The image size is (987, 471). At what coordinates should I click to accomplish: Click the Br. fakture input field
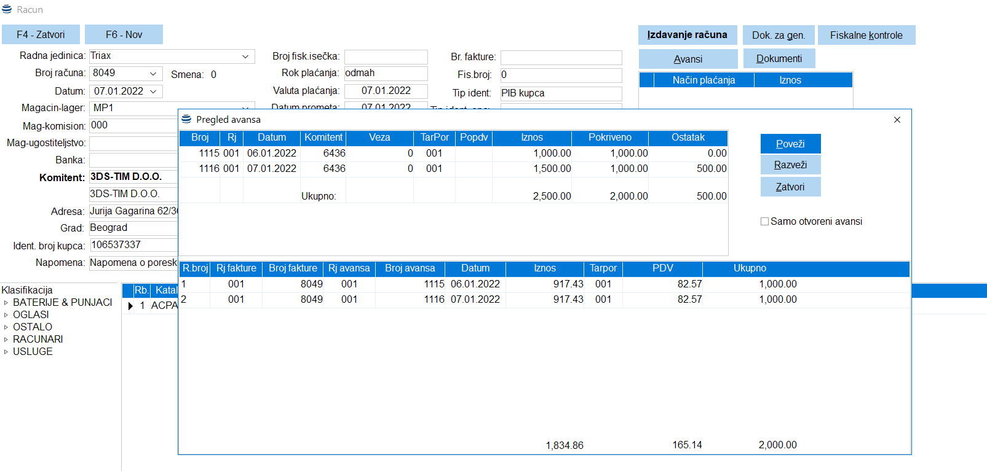click(x=561, y=58)
